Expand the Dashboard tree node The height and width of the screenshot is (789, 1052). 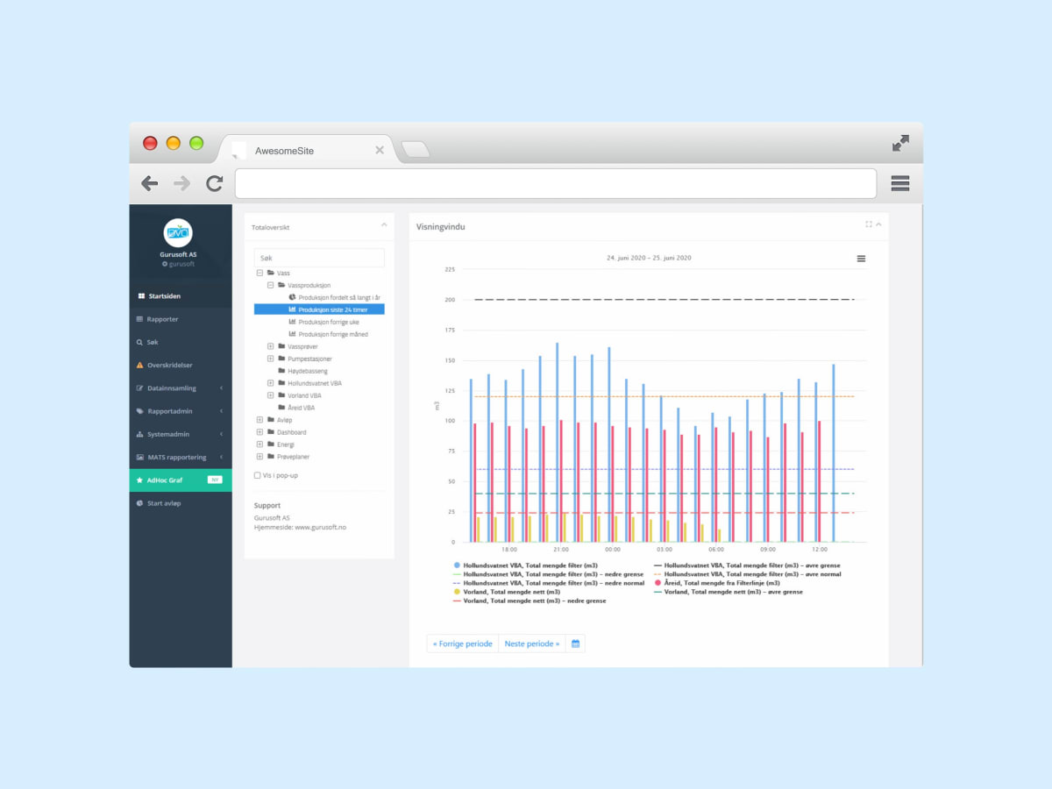(259, 432)
